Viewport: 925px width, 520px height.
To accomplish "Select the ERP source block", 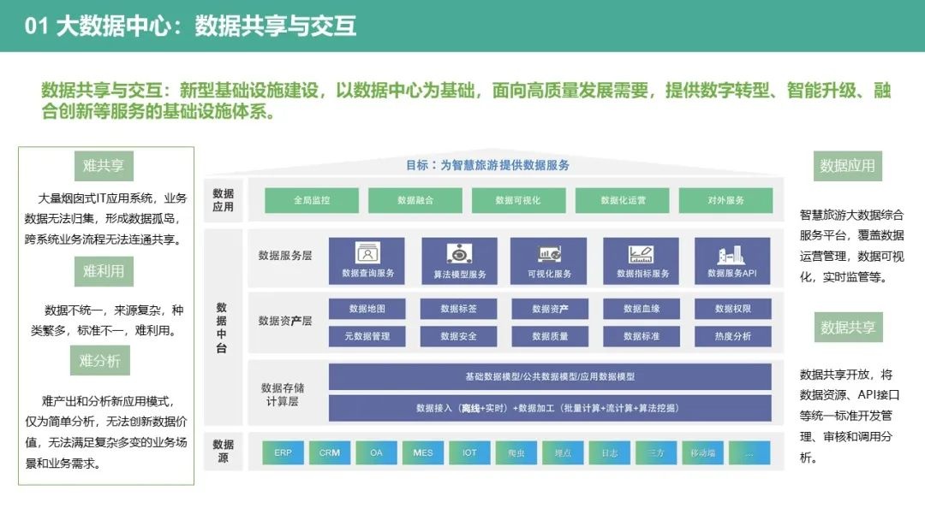I will [x=283, y=452].
